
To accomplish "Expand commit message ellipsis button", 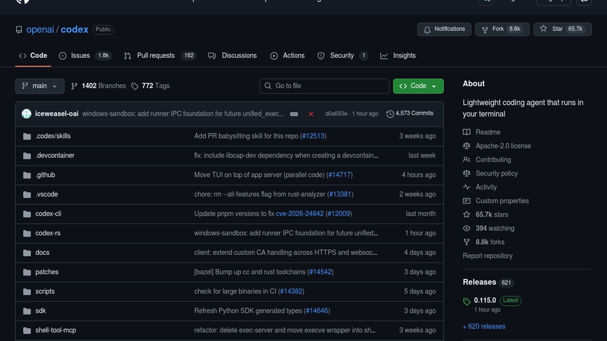I will (x=294, y=114).
